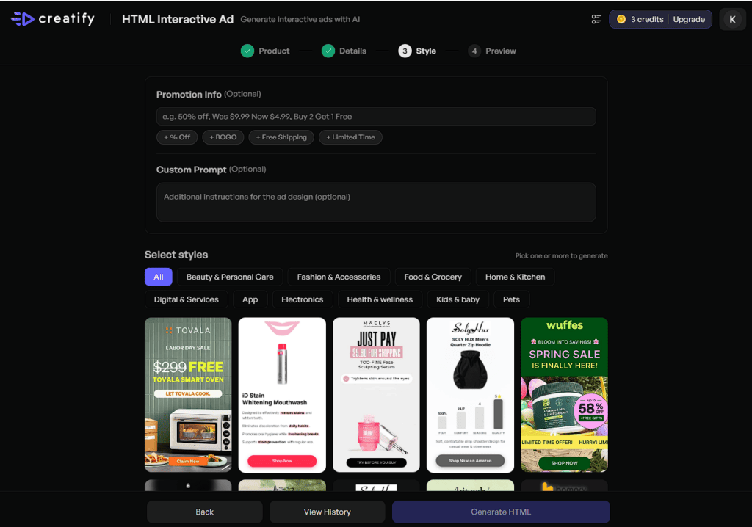Filter styles by Food & Grocery
Screen dimensions: 752x527
pos(433,277)
